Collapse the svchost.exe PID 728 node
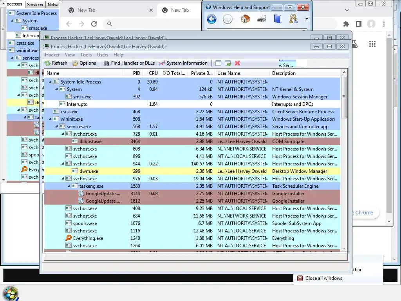Image resolution: width=401 pixels, height=301 pixels. tap(63, 134)
